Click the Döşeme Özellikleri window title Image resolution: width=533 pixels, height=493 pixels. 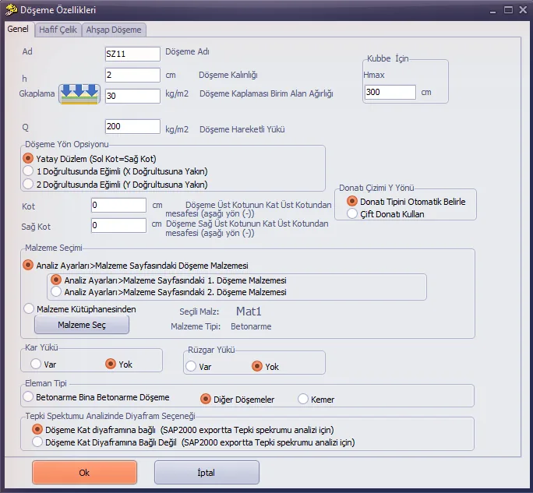(58, 10)
